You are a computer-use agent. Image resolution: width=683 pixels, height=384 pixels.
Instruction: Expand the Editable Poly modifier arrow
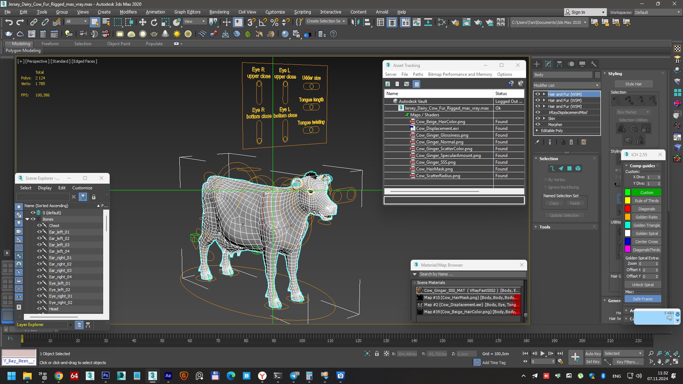click(x=537, y=131)
